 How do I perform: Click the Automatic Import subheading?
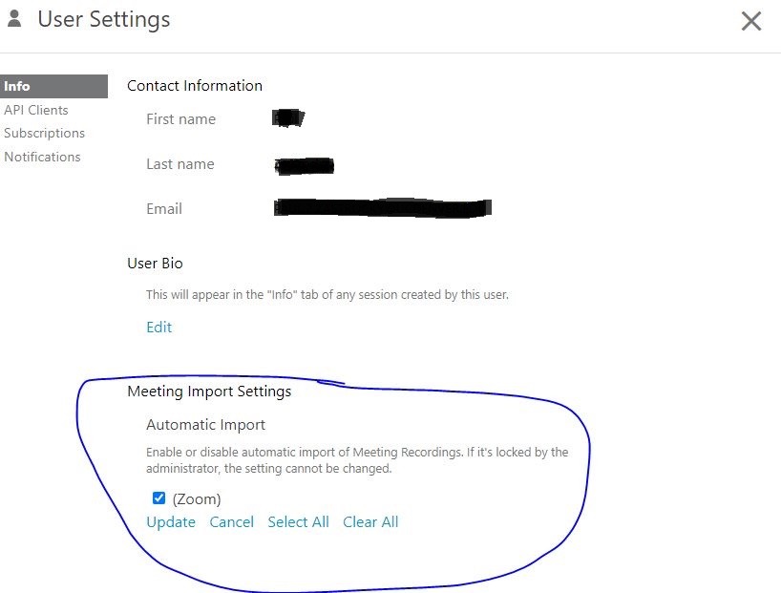pyautogui.click(x=205, y=424)
